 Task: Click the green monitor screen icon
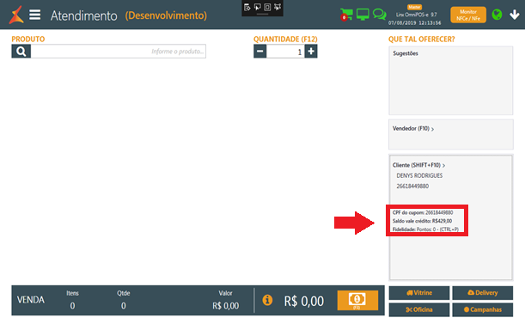[363, 15]
